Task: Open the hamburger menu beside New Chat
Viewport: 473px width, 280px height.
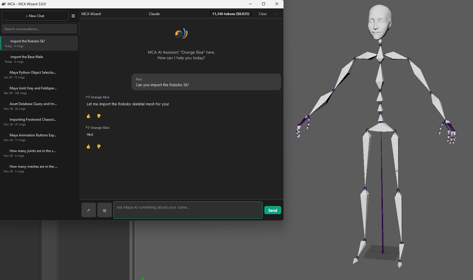Action: tap(73, 16)
